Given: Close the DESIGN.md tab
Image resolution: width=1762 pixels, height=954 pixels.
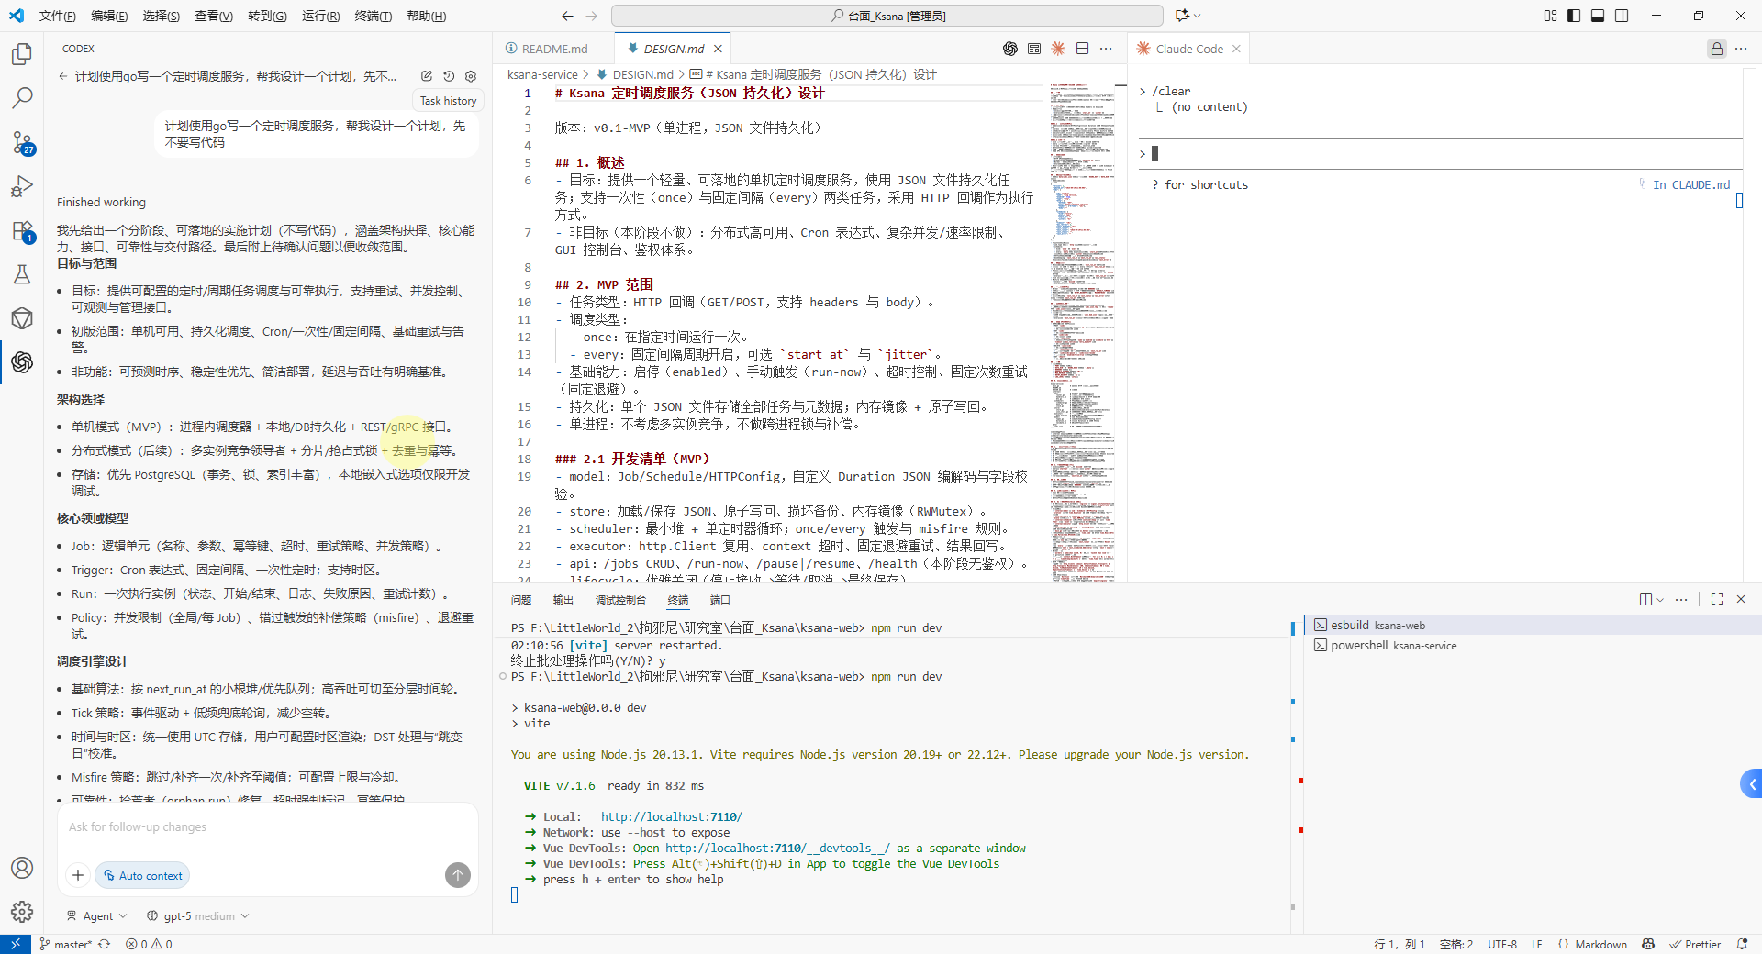Looking at the screenshot, I should tap(718, 49).
